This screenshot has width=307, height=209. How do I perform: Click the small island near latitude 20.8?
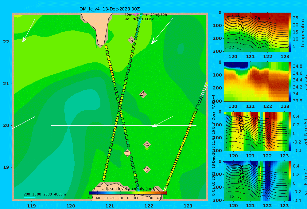pyautogui.click(x=143, y=94)
